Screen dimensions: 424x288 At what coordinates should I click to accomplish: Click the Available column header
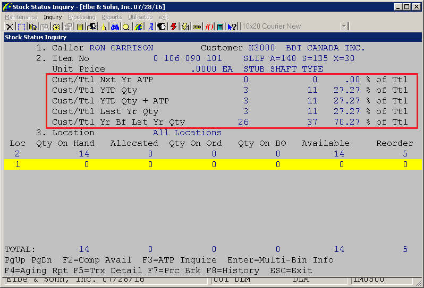pyautogui.click(x=325, y=143)
